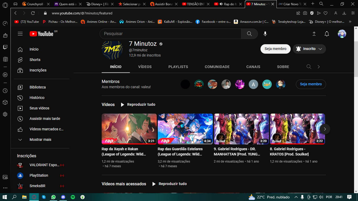This screenshot has height=201, width=358.
Task: Open sidebar settings gear
Action: click(5, 114)
